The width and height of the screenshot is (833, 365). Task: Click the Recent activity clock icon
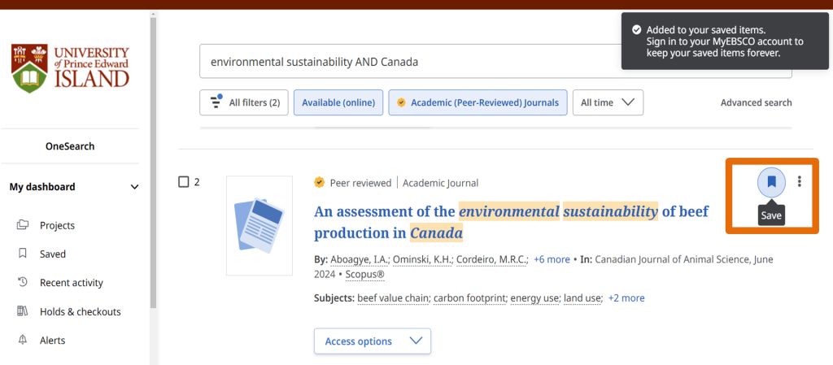pos(23,283)
